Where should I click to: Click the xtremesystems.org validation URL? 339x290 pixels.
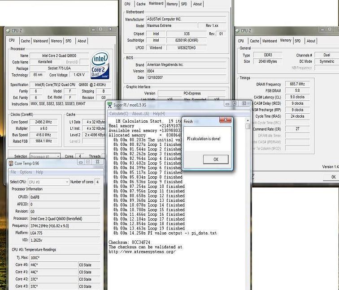pyautogui.click(x=142, y=252)
